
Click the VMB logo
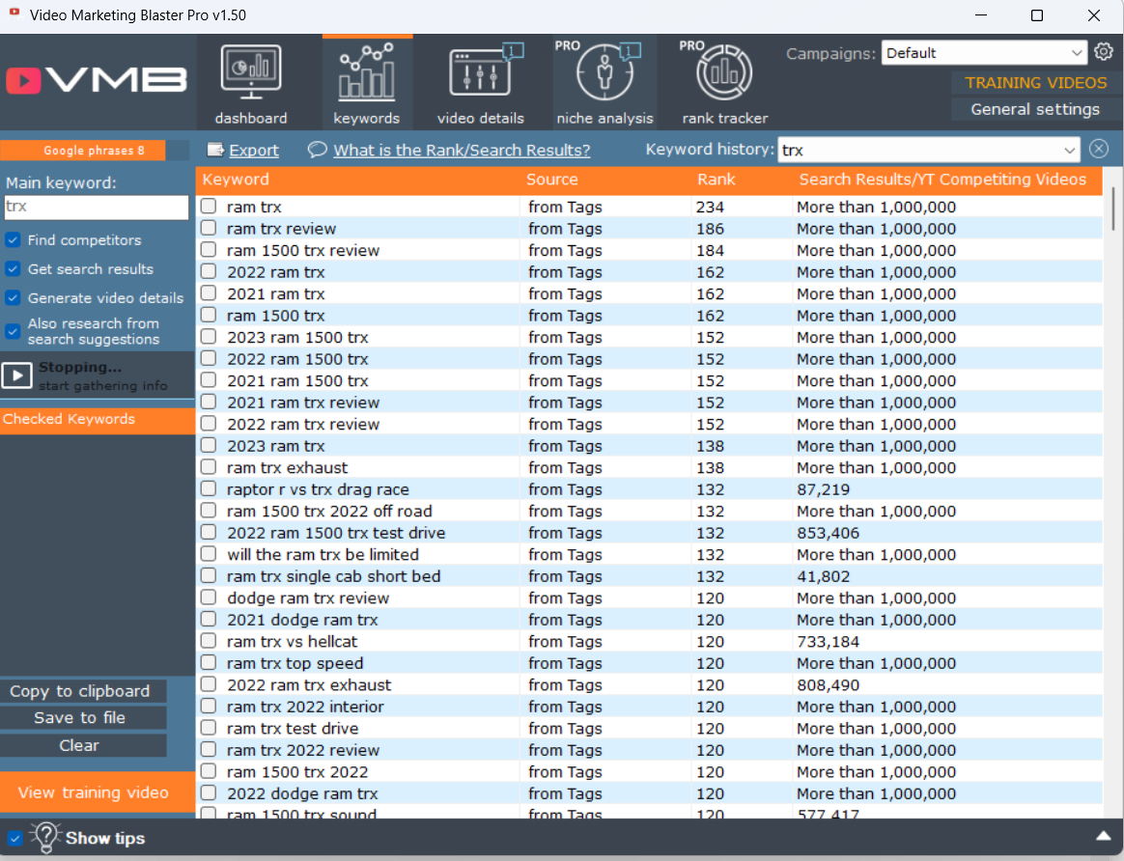pyautogui.click(x=97, y=80)
